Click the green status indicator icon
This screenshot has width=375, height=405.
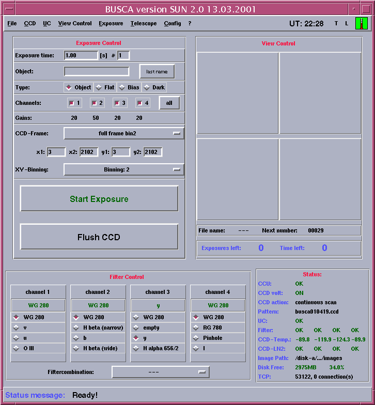pos(362,23)
